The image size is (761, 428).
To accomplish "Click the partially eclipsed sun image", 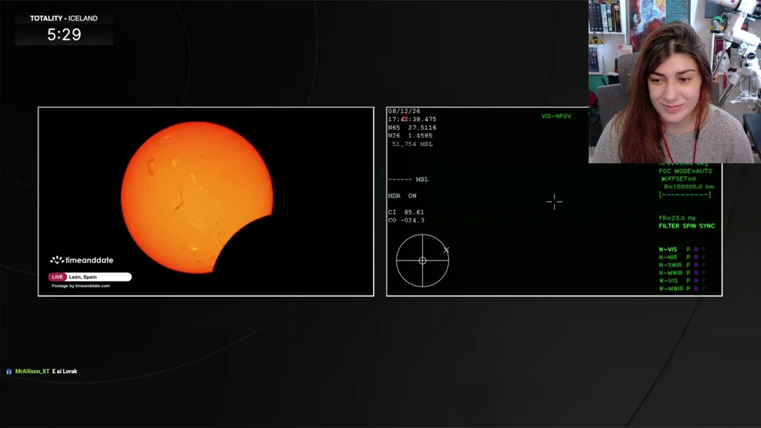I will tap(197, 197).
